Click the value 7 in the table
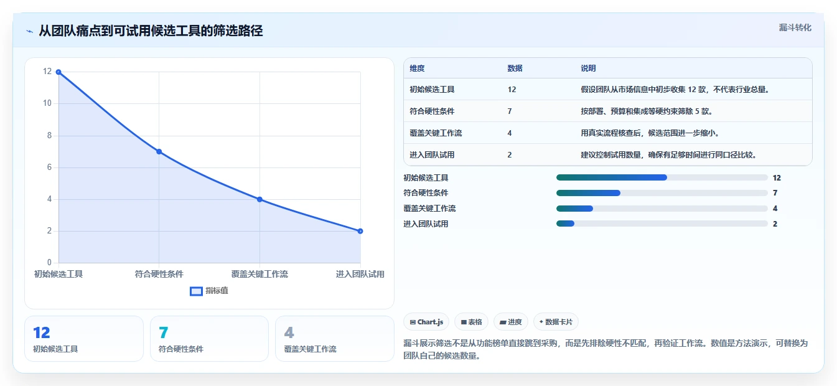This screenshot has height=386, width=837. tap(510, 111)
